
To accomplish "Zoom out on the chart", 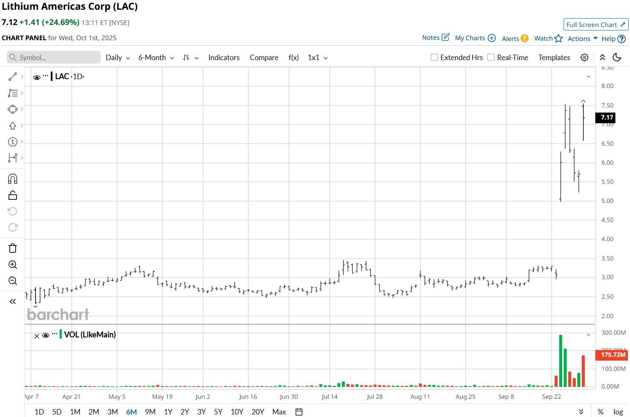I will point(13,281).
